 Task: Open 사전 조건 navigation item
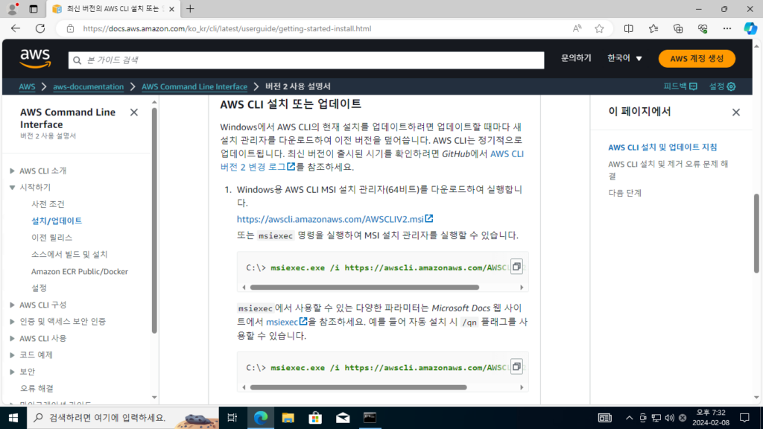point(48,204)
